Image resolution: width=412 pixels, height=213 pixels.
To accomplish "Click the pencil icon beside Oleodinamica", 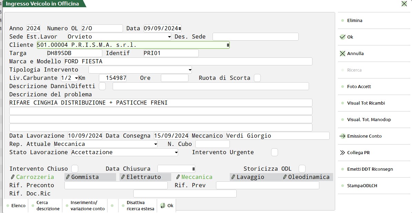I will click(x=285, y=177).
